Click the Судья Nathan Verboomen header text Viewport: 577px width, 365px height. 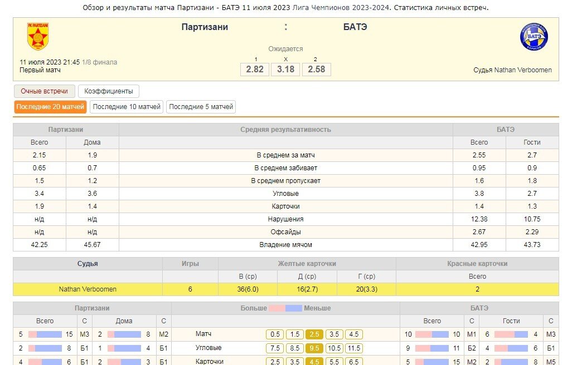click(x=512, y=70)
